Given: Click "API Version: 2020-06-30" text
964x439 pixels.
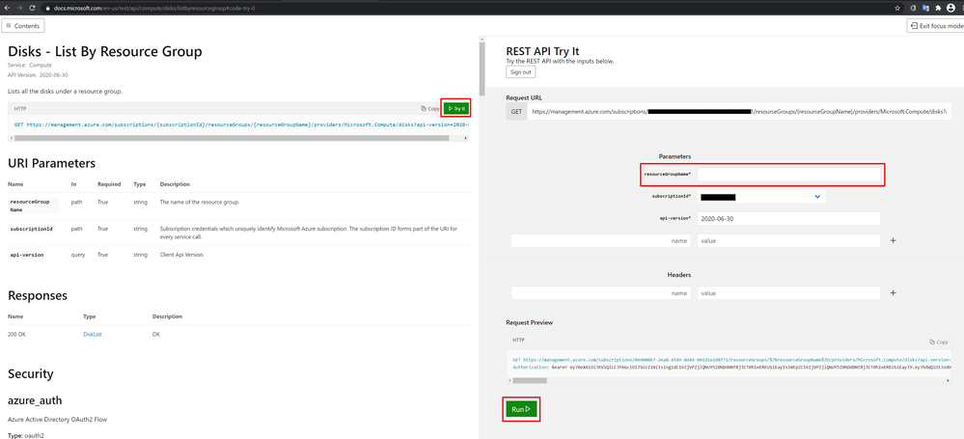Looking at the screenshot, I should click(38, 74).
